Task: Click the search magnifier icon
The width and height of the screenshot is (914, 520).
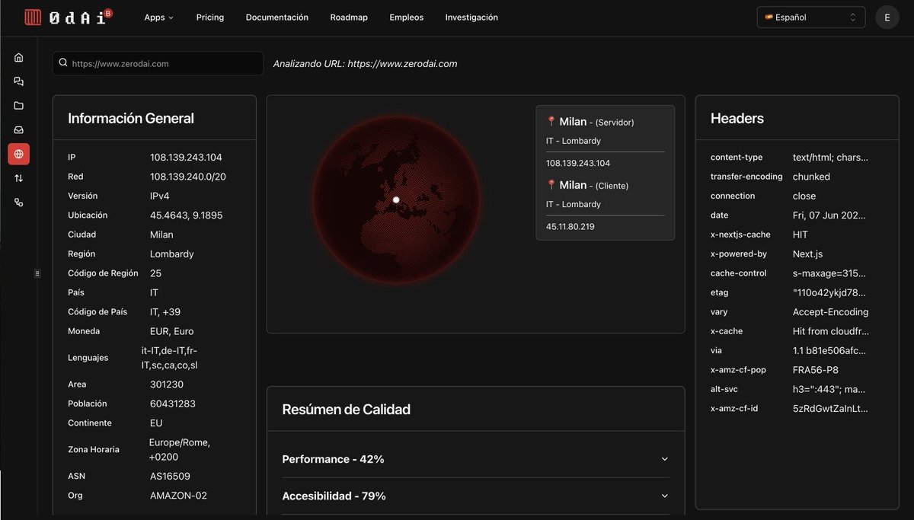Action: click(x=63, y=63)
